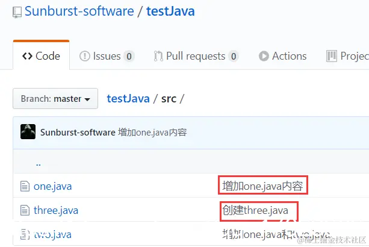Click the file icon beside one.java
The width and height of the screenshot is (369, 247).
tap(25, 186)
